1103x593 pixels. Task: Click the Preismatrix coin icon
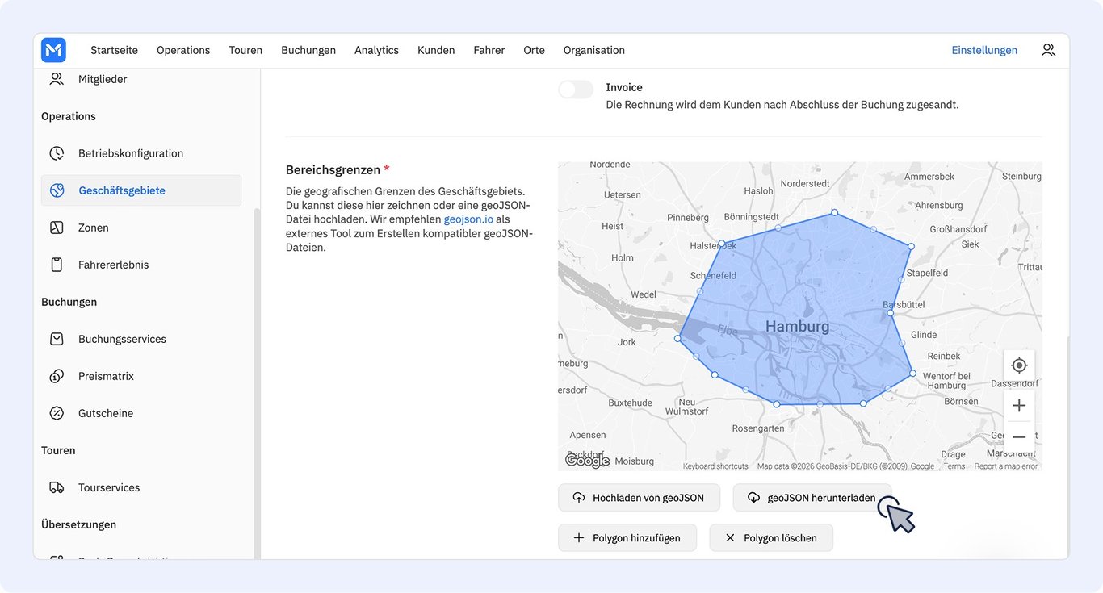57,376
